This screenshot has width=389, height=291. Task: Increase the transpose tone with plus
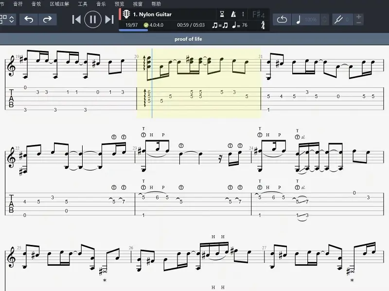(358, 16)
